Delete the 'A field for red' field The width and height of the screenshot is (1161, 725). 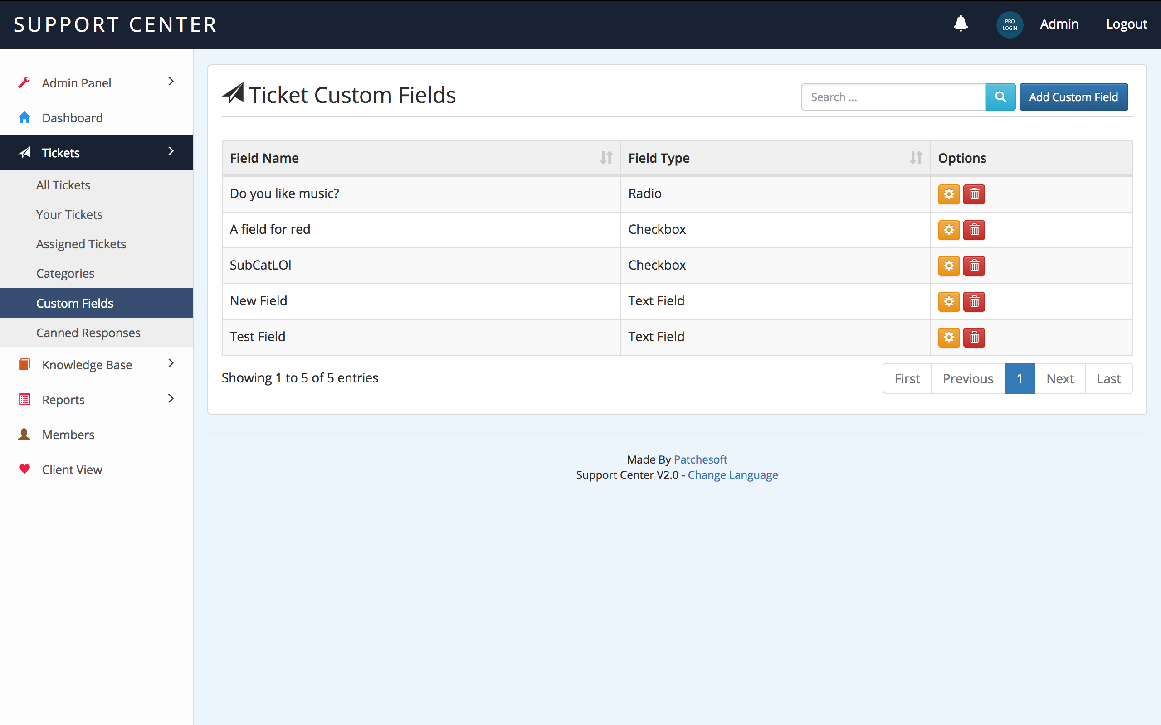pyautogui.click(x=974, y=230)
